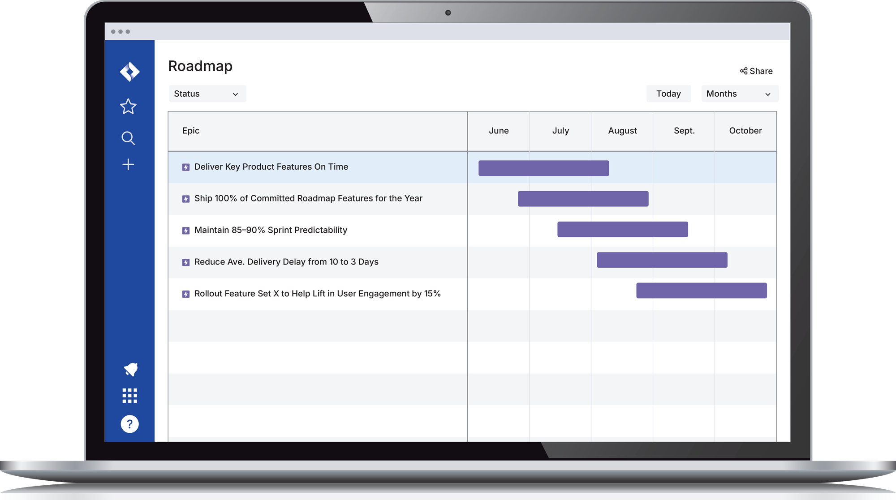Click the epic bolt icon beside Rollout Feature Set X
Image resolution: width=896 pixels, height=500 pixels.
185,294
